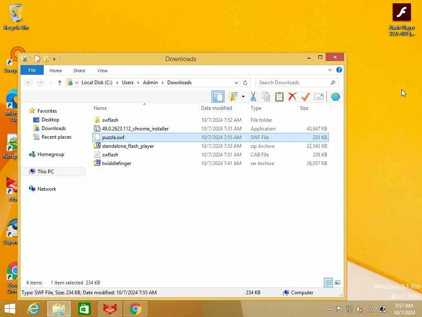Sort by the Type column header
This screenshot has width=422, height=317.
(256, 108)
